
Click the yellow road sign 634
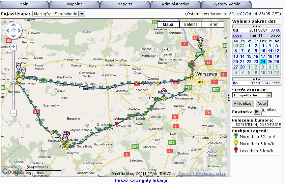[x=201, y=82]
